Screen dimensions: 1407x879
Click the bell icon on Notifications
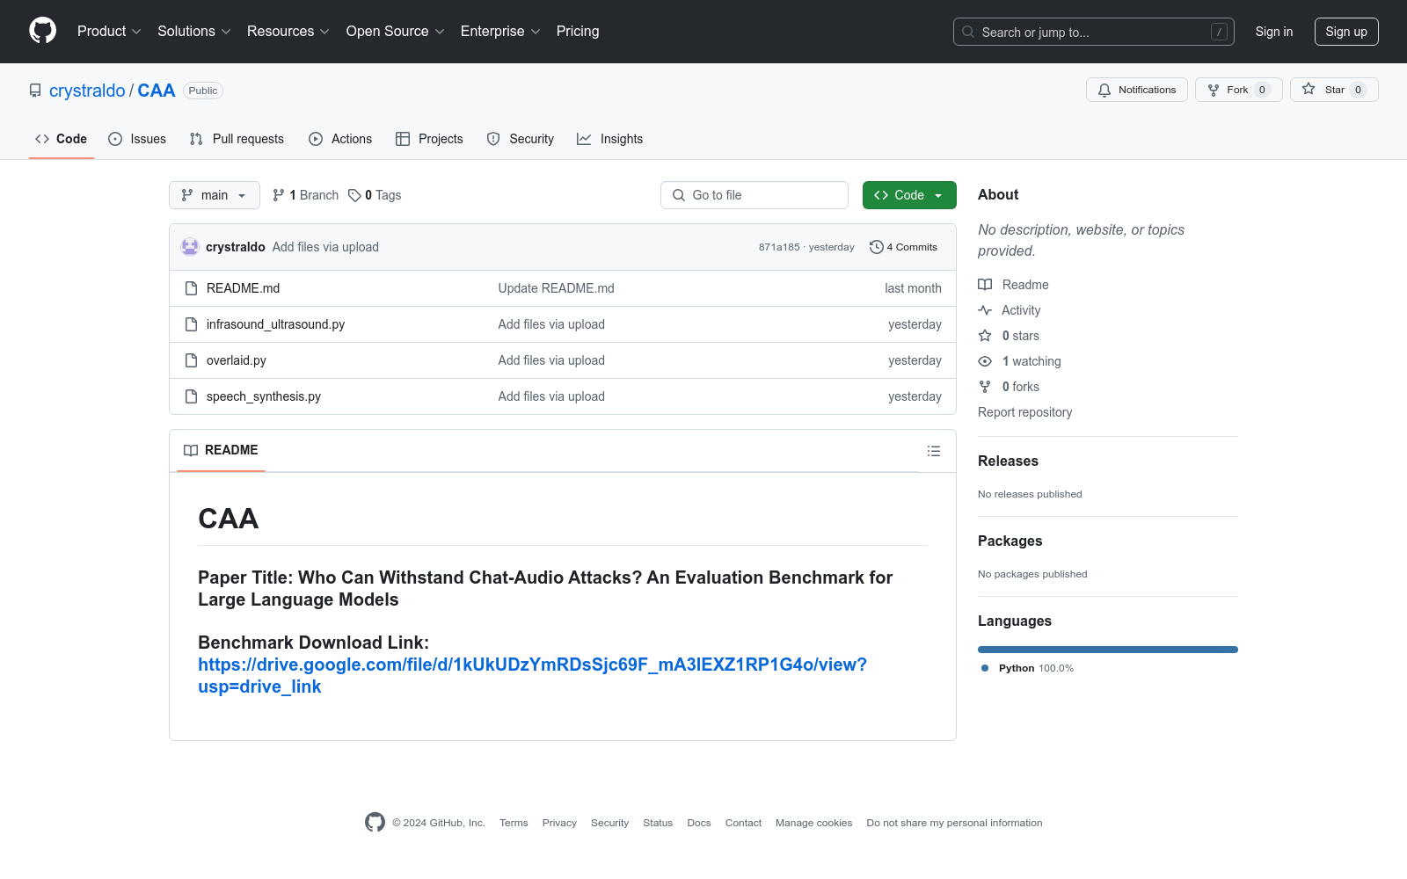[x=1104, y=90]
